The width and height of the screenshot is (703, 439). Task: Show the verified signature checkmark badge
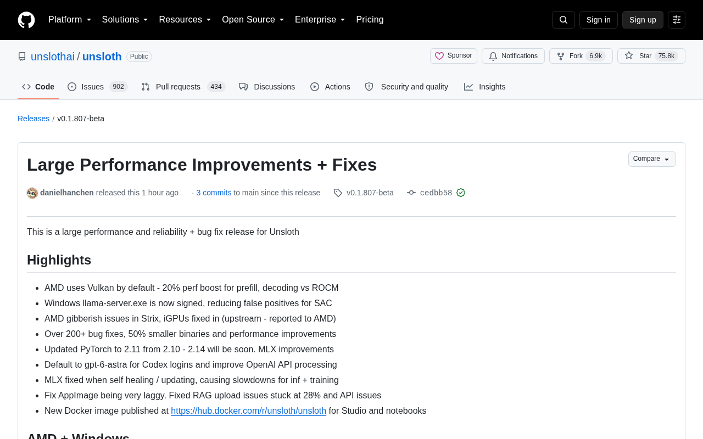(461, 193)
